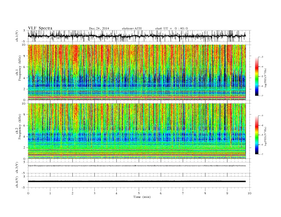Click the ch.1 spectrogram plot
This screenshot has height=217, width=281.
137,72
